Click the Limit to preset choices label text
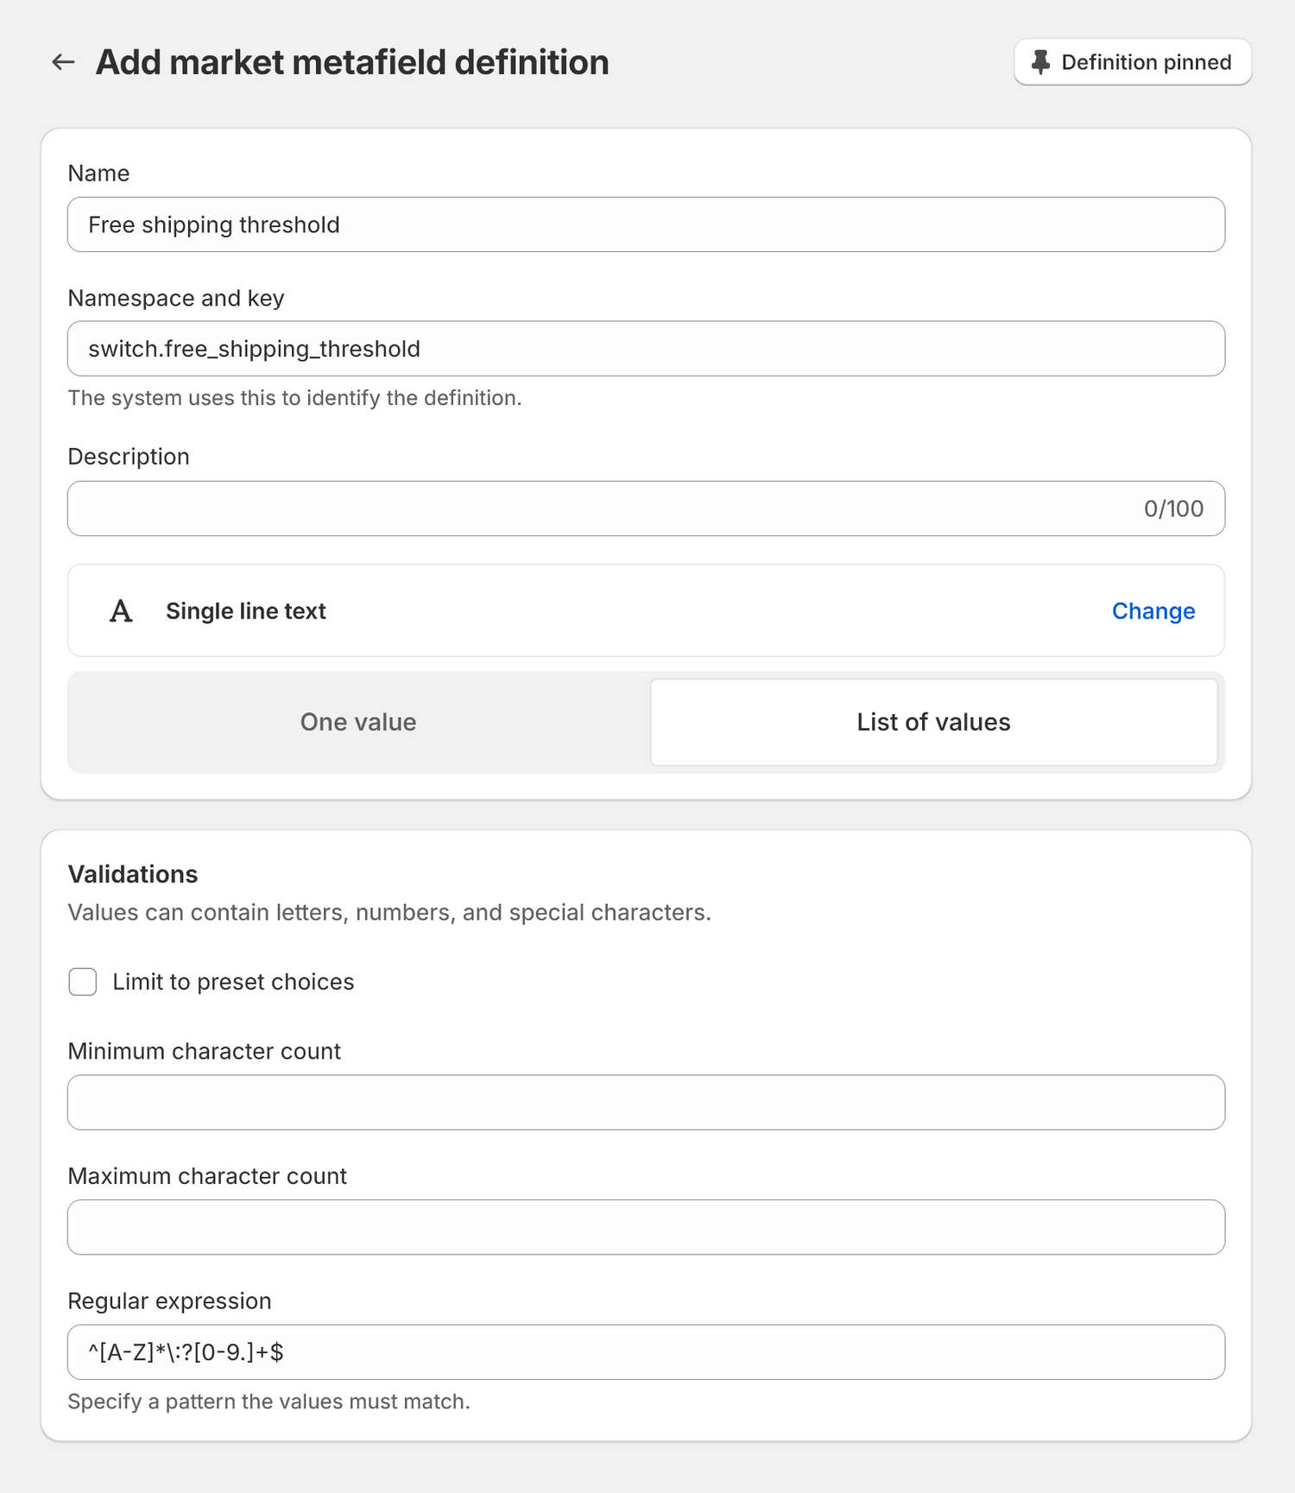 click(233, 982)
